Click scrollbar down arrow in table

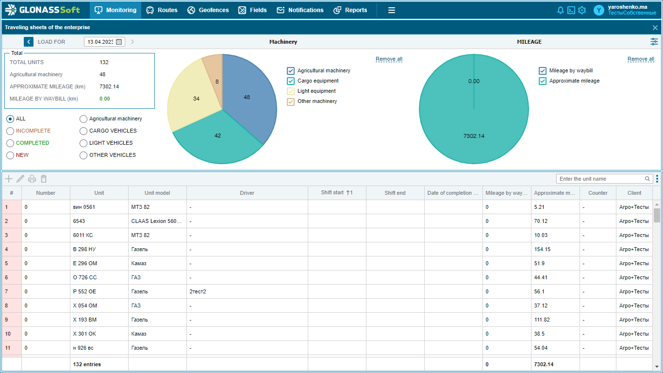[657, 366]
